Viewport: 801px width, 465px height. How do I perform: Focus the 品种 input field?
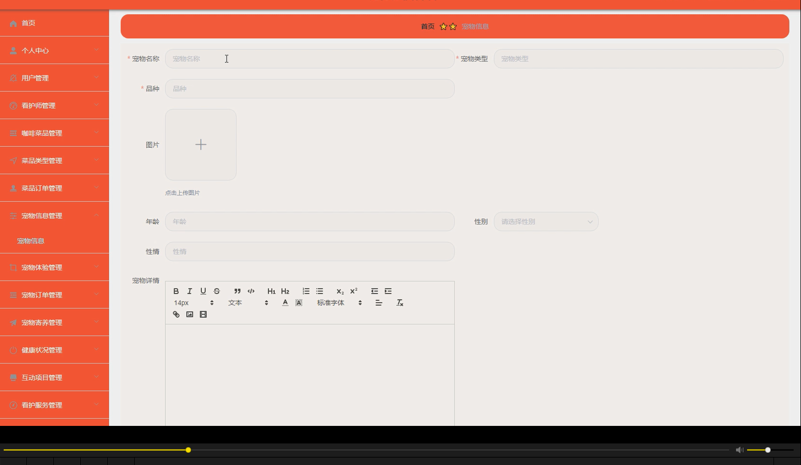(x=310, y=89)
